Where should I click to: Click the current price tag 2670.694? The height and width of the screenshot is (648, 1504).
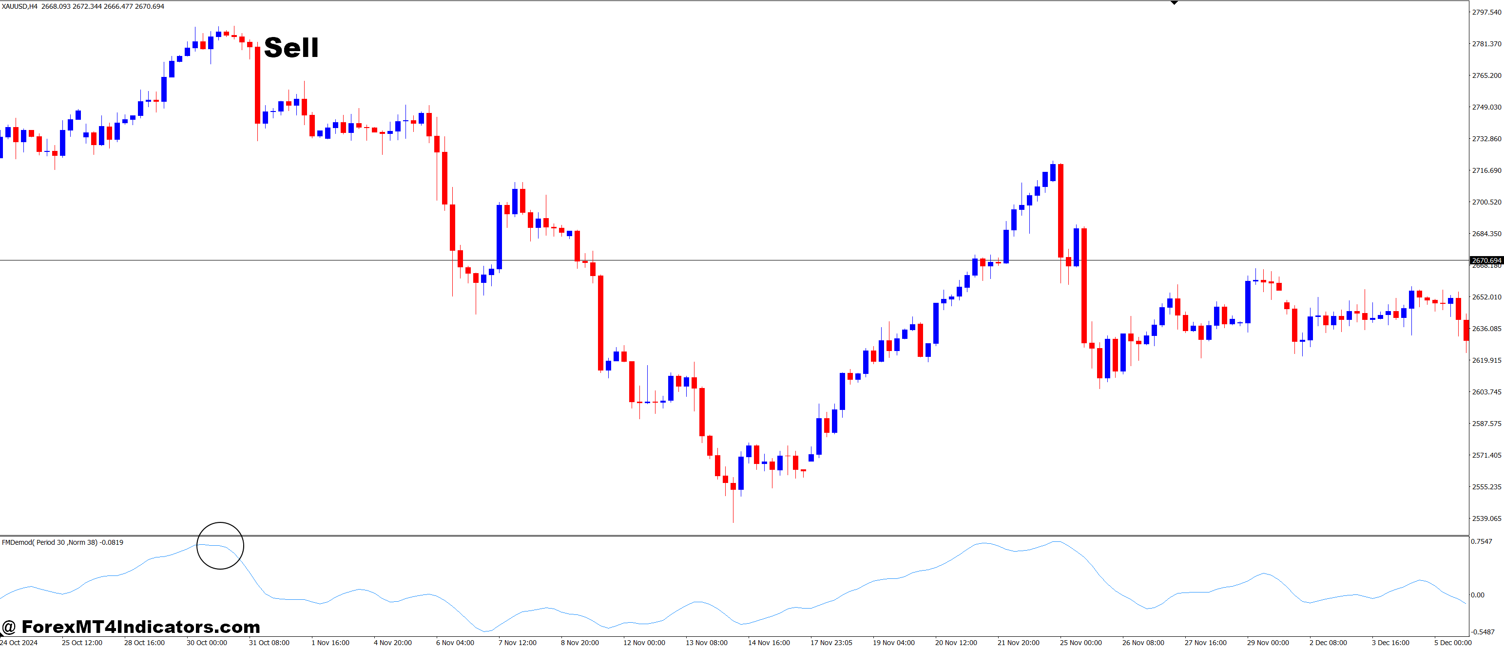coord(1486,261)
